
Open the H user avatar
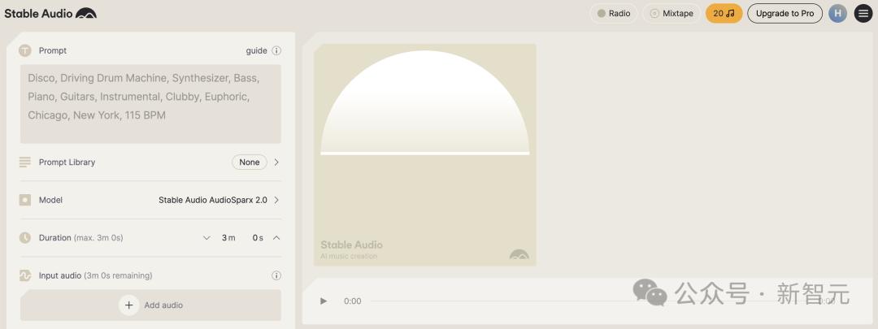click(x=837, y=14)
